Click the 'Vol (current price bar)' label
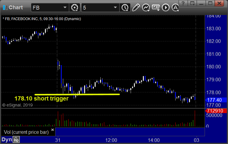This screenshot has width=228, height=144. [x=26, y=132]
